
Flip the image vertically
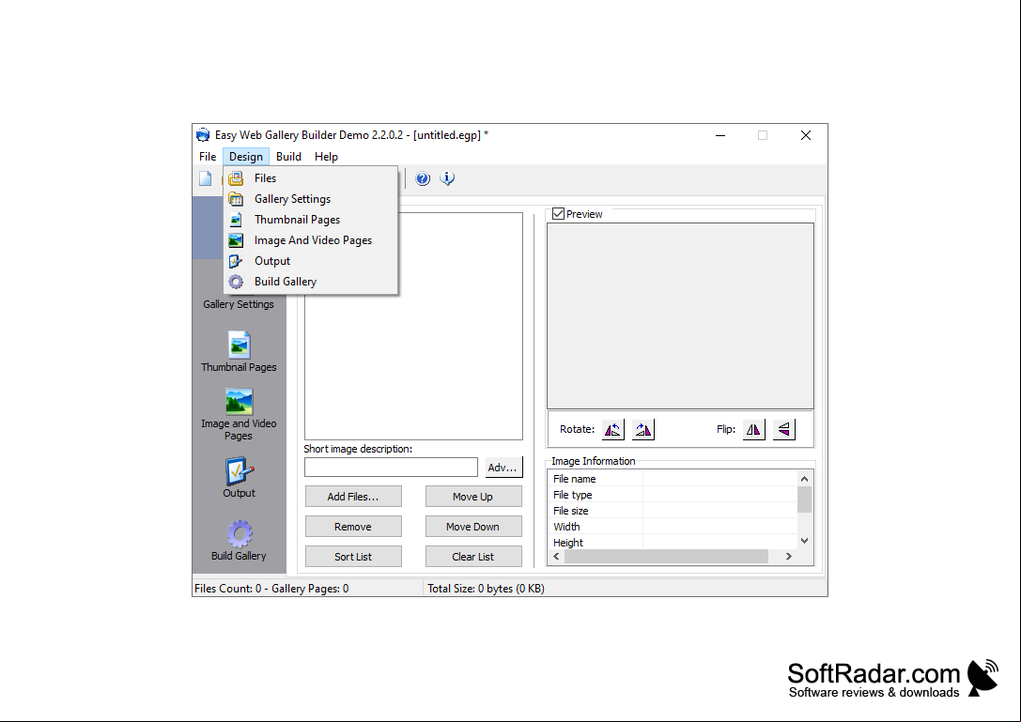pyautogui.click(x=784, y=430)
